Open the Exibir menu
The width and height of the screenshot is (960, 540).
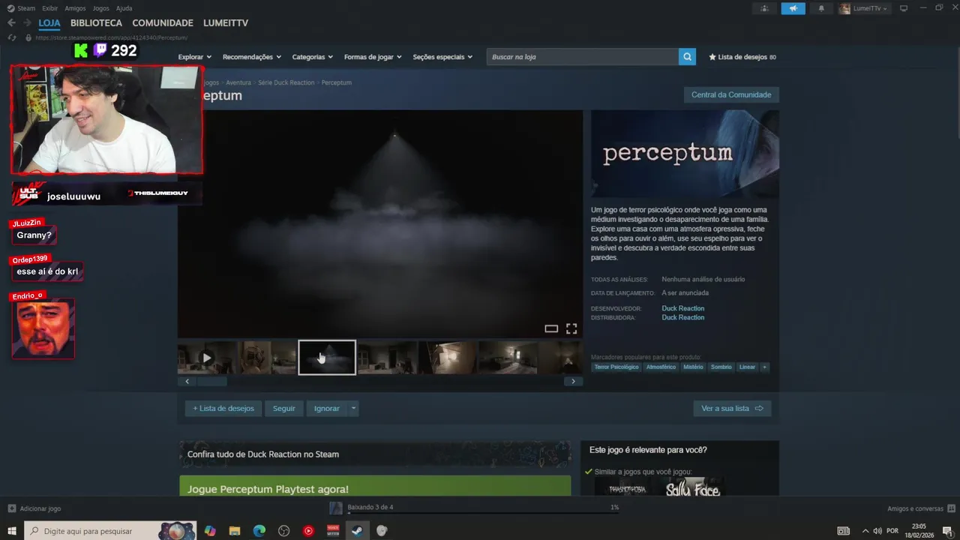click(x=50, y=8)
